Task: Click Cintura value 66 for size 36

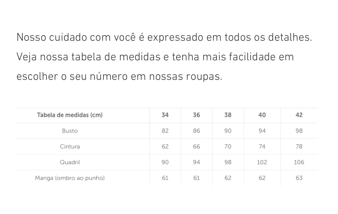Action: (x=196, y=146)
